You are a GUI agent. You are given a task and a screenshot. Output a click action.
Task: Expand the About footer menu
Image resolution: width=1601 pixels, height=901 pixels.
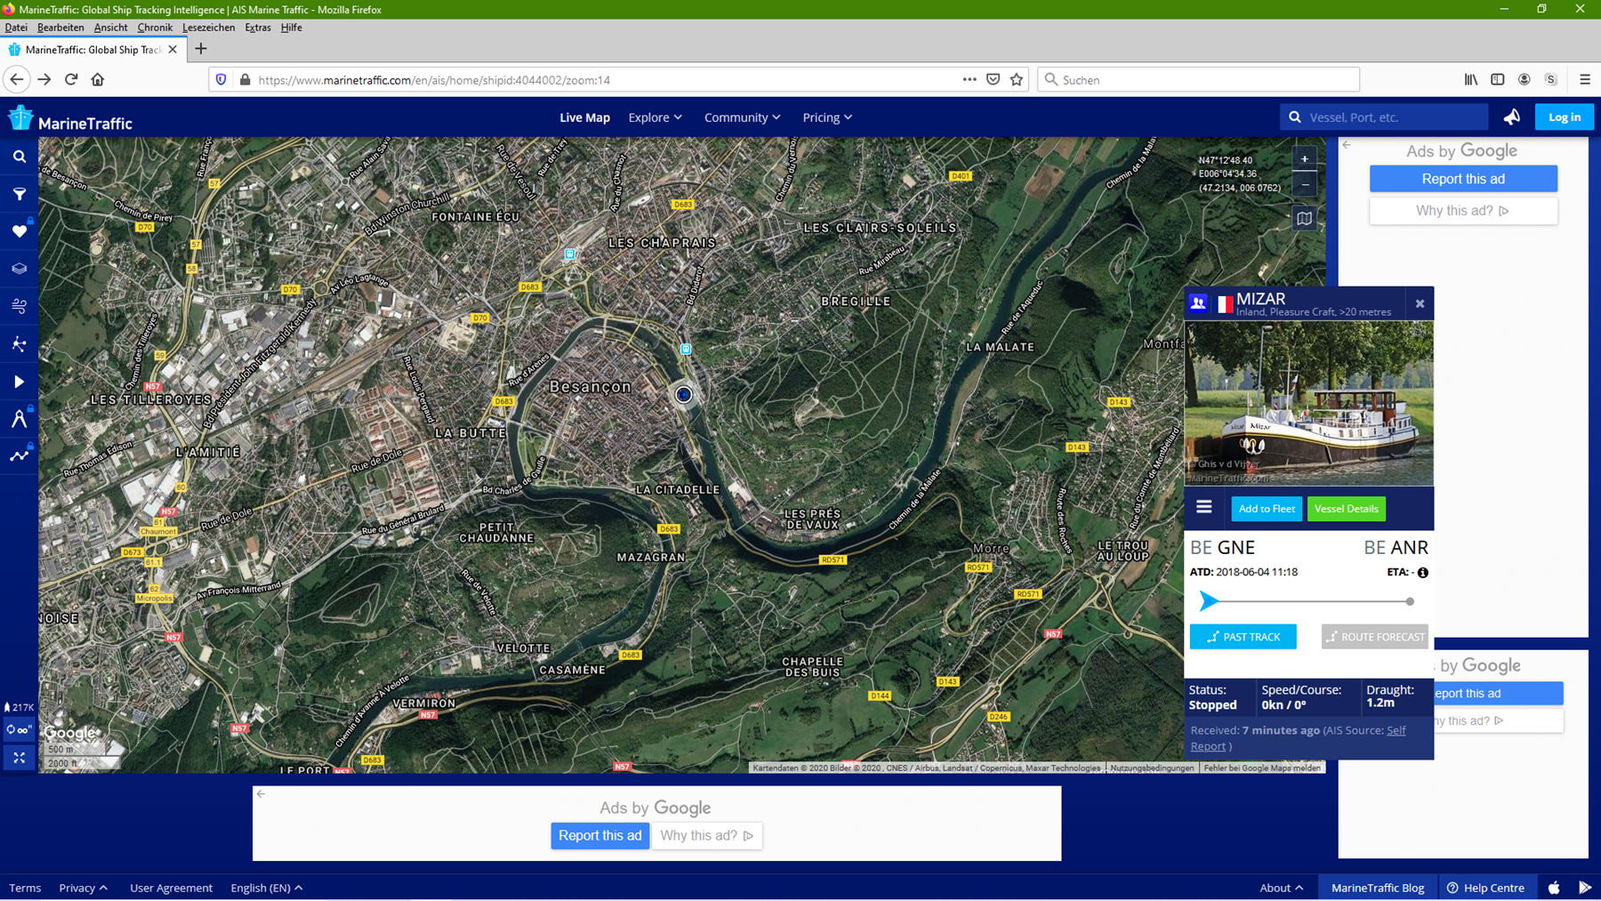point(1281,888)
